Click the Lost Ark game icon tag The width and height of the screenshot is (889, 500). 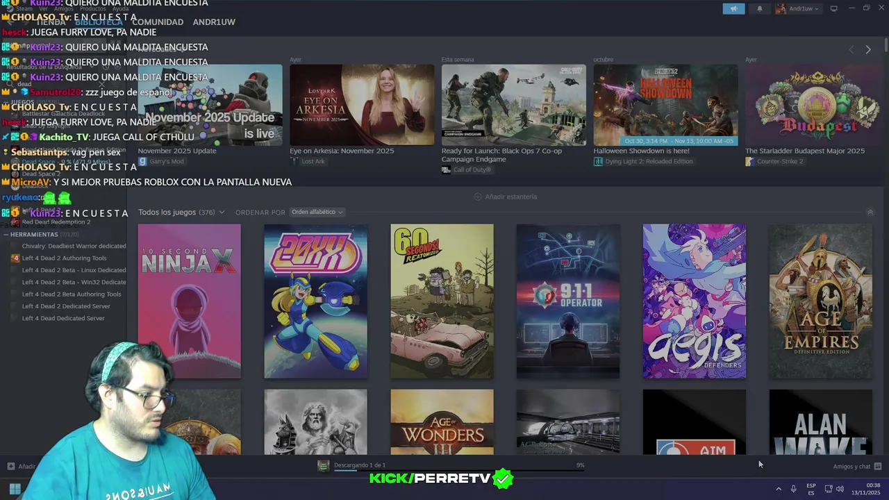pyautogui.click(x=294, y=161)
